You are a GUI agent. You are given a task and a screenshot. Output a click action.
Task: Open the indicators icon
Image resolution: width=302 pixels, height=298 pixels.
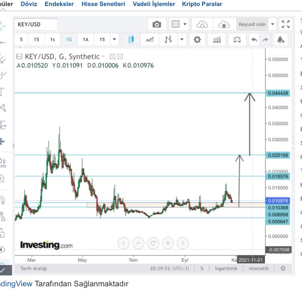(x=217, y=40)
